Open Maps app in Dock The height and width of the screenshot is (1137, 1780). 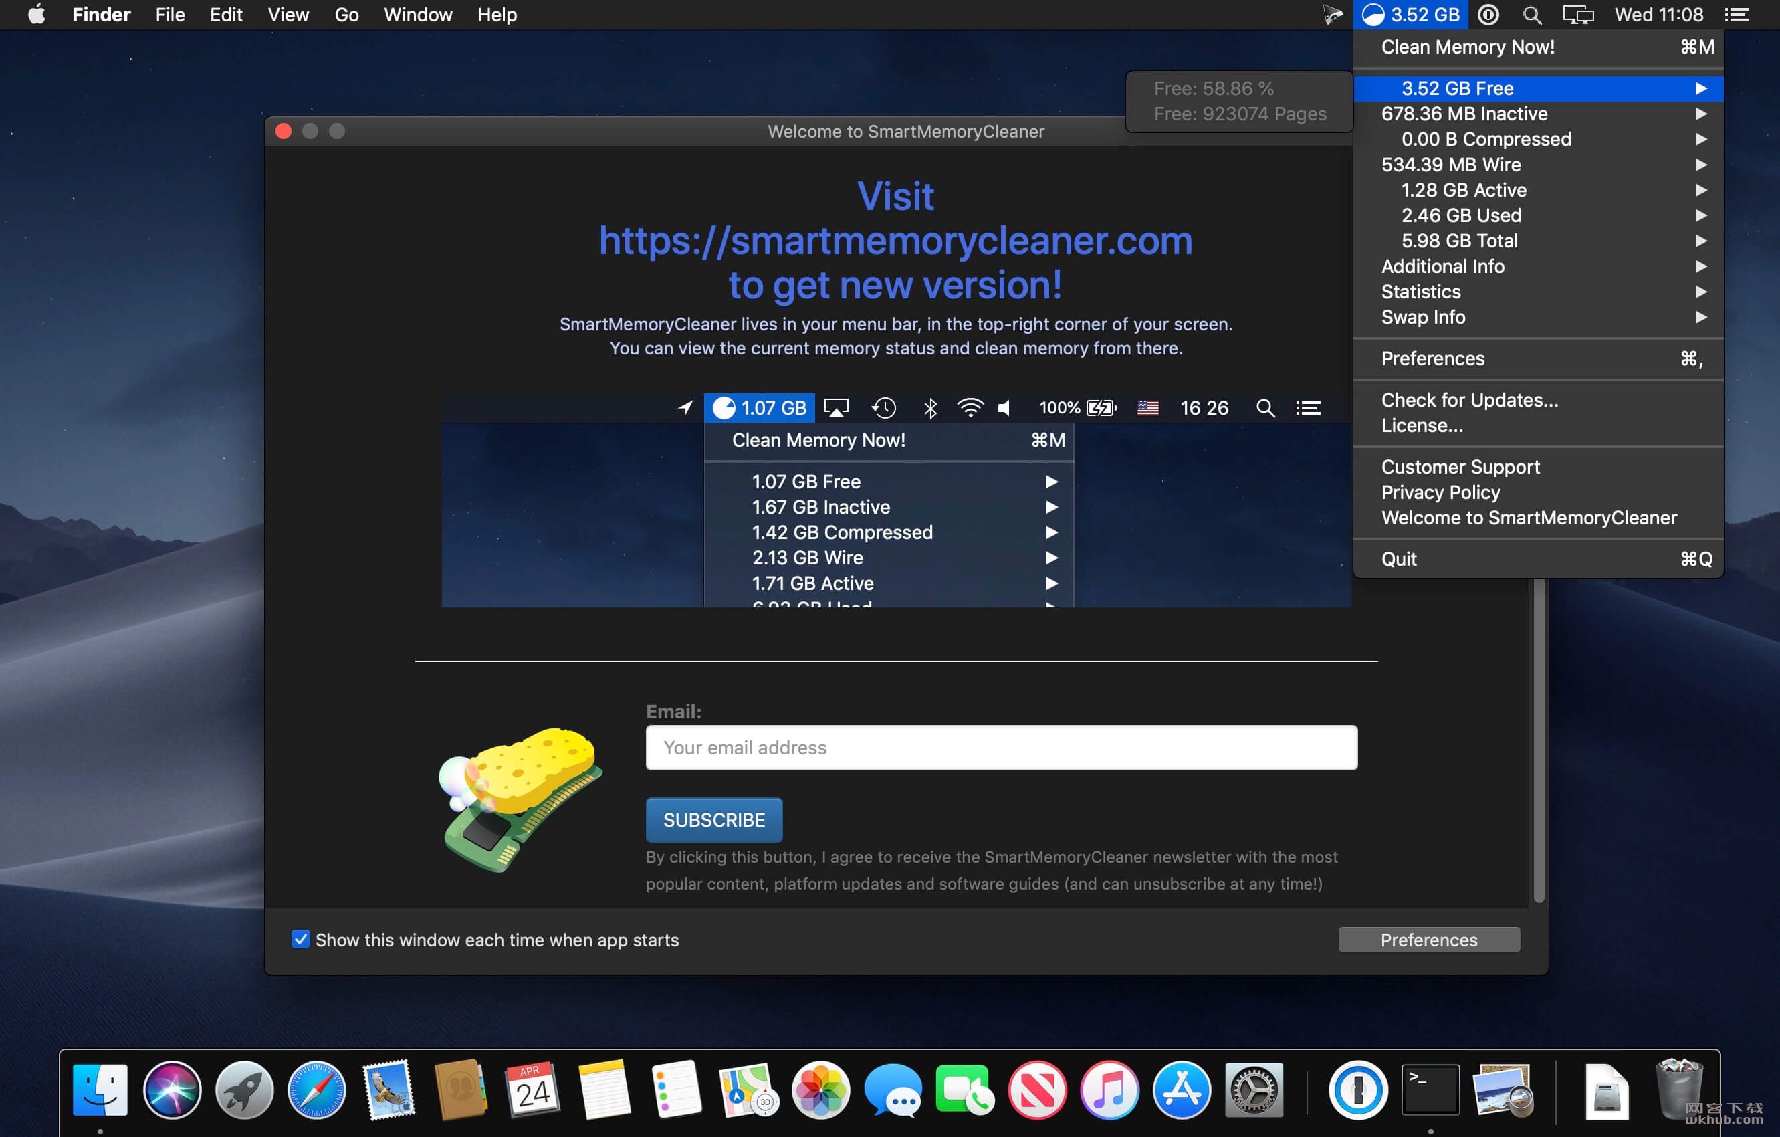click(x=749, y=1090)
